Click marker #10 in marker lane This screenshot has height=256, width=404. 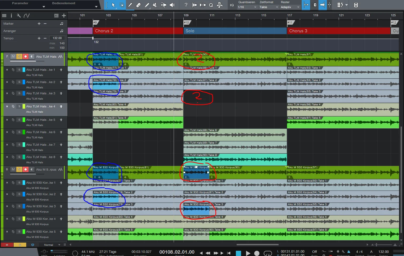click(186, 23)
